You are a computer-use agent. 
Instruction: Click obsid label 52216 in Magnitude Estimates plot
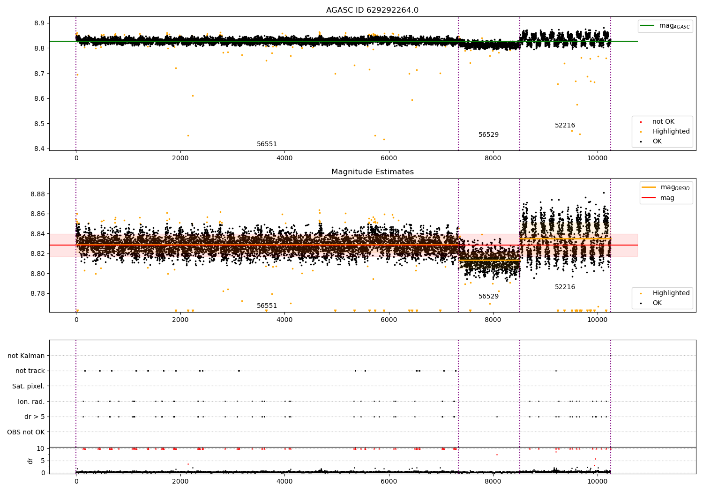coord(565,287)
